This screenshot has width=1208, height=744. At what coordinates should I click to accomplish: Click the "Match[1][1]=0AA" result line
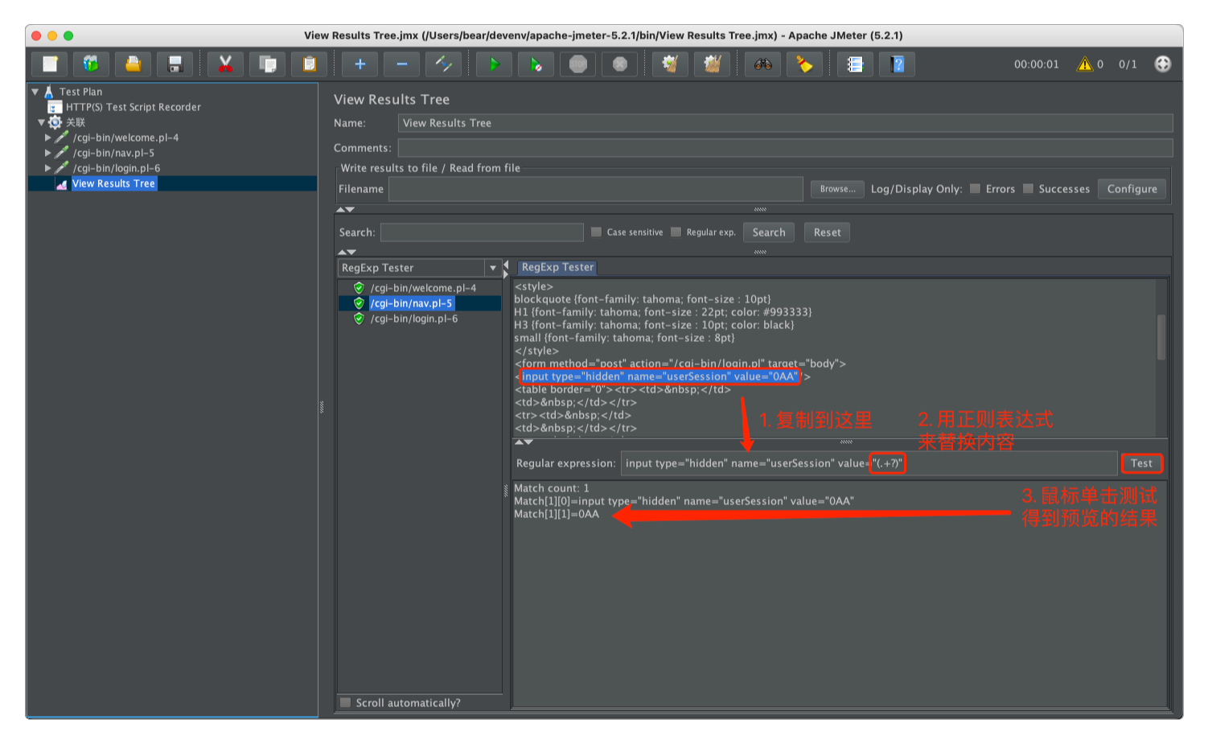(x=557, y=514)
